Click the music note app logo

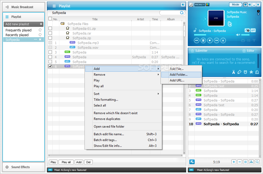[191, 5]
